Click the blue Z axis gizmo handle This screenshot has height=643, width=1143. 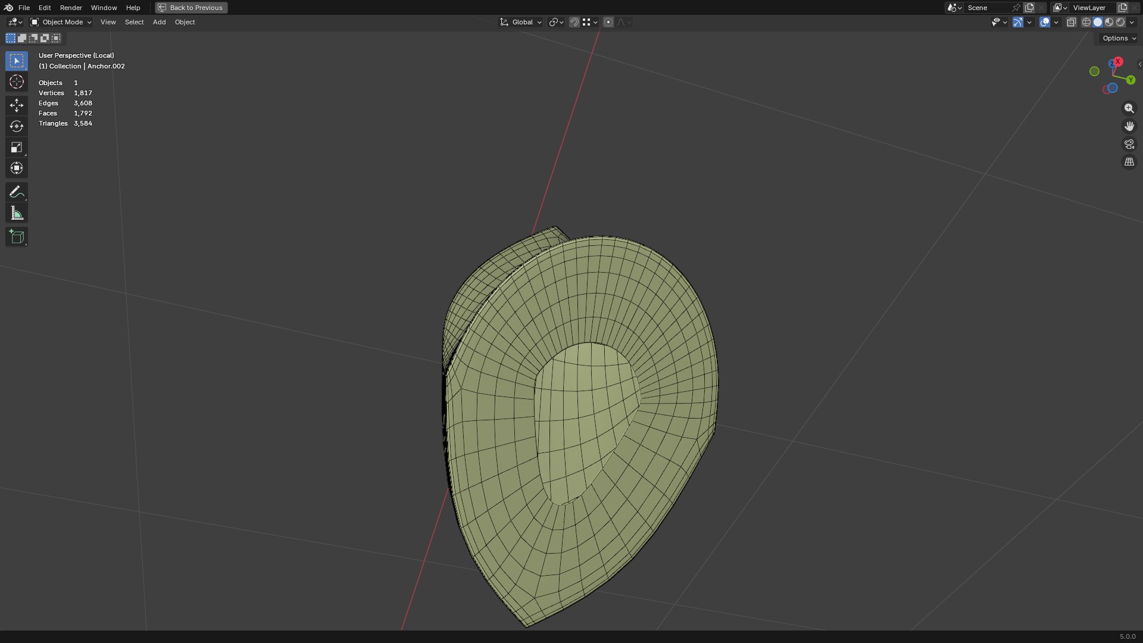tap(1111, 64)
